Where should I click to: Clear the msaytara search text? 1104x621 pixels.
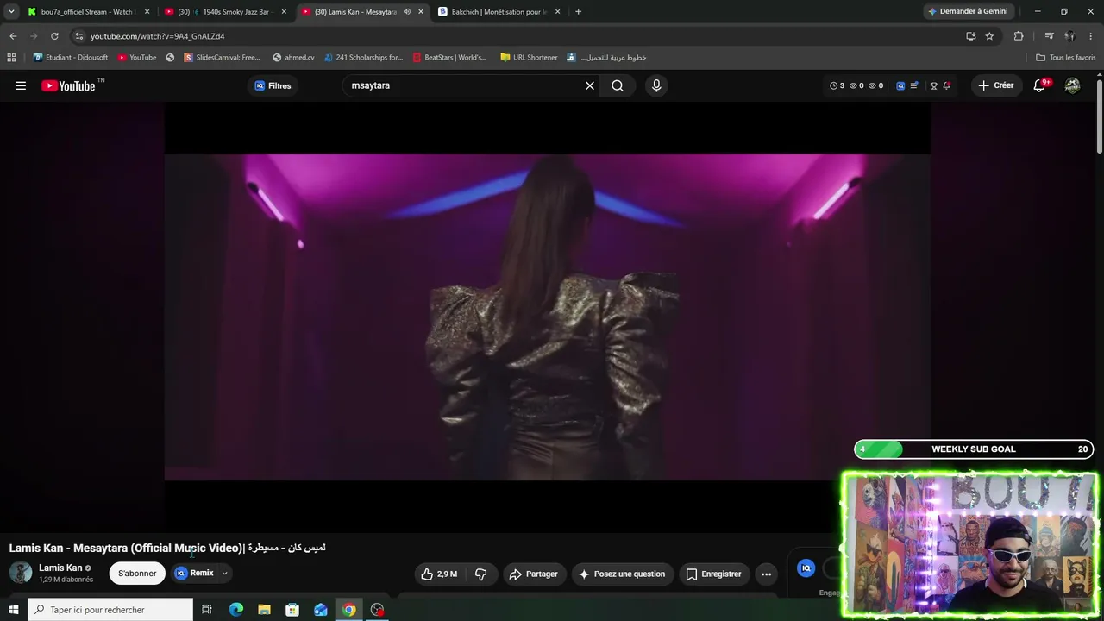click(590, 85)
